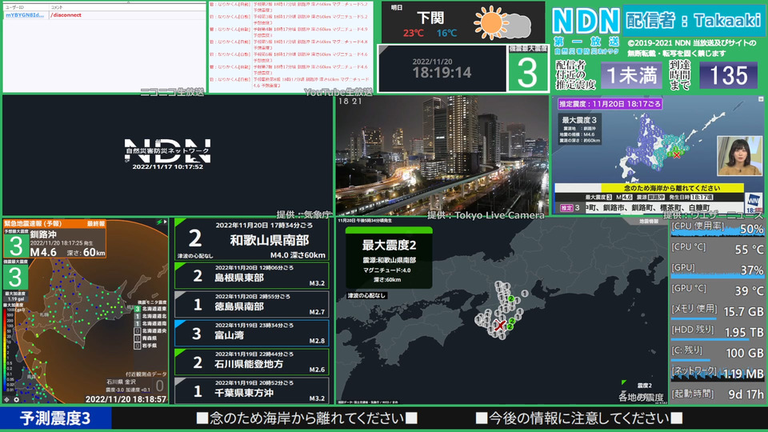
Task: Click the 18:19:14 clock display
Action: [442, 73]
